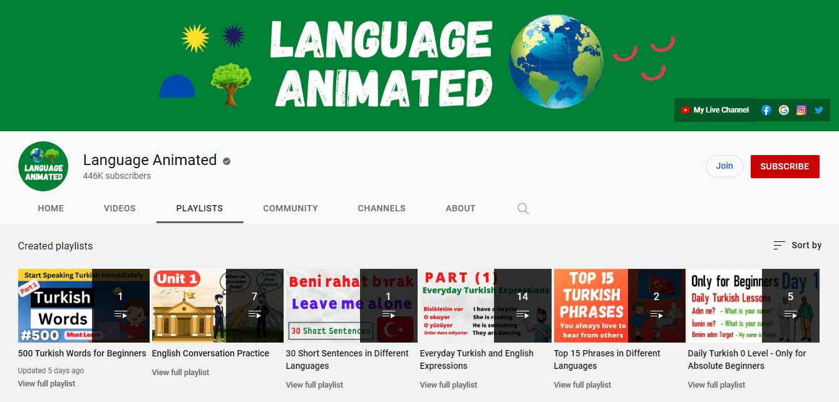Click the title Everyday Turkish and English Expressions

click(x=477, y=359)
